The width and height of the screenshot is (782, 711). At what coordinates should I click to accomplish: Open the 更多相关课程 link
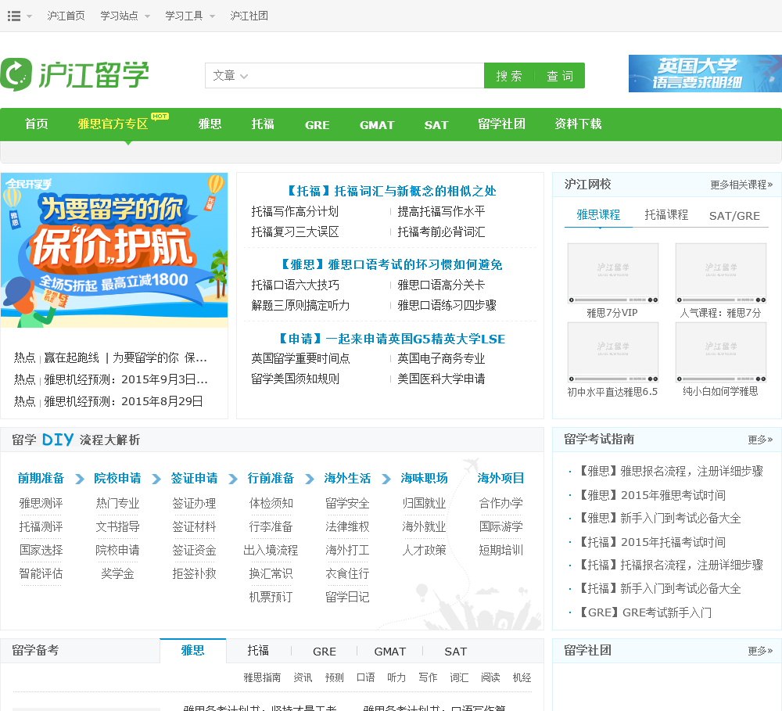tap(741, 185)
